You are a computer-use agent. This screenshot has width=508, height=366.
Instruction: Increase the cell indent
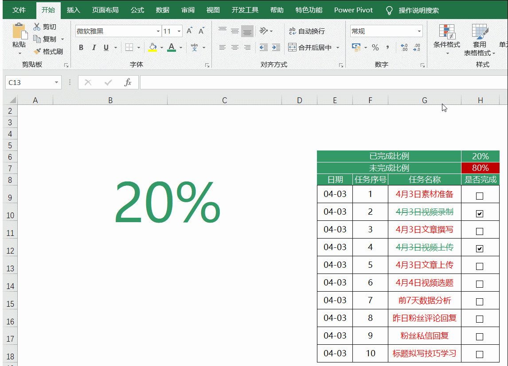point(276,47)
